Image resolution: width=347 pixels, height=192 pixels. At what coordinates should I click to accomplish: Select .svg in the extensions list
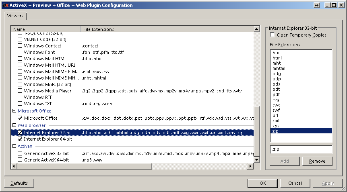pos(301,100)
